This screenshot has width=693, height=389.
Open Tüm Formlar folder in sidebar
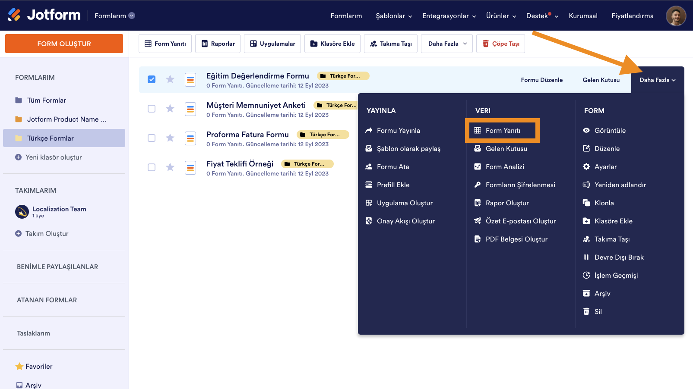coord(64,100)
